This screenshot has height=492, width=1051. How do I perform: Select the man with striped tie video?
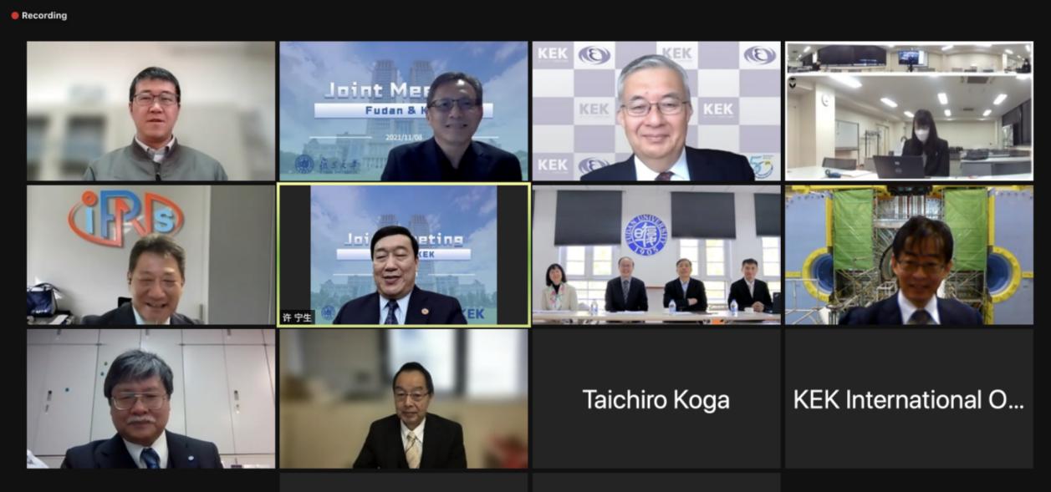(404, 398)
